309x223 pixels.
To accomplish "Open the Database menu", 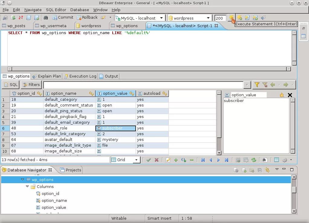I will tap(80, 10).
